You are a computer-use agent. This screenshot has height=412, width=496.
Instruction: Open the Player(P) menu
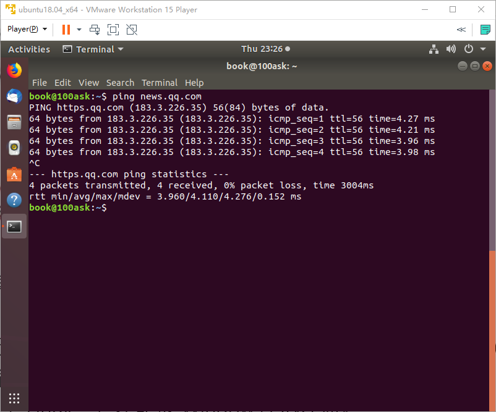coord(27,29)
